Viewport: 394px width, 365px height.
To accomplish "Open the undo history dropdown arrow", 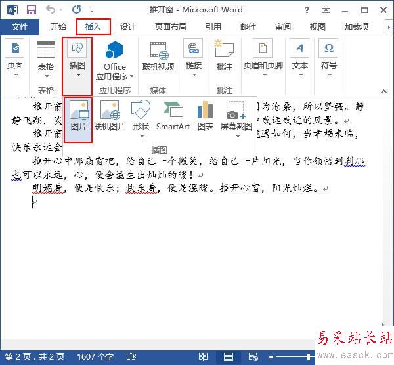I will click(x=61, y=10).
